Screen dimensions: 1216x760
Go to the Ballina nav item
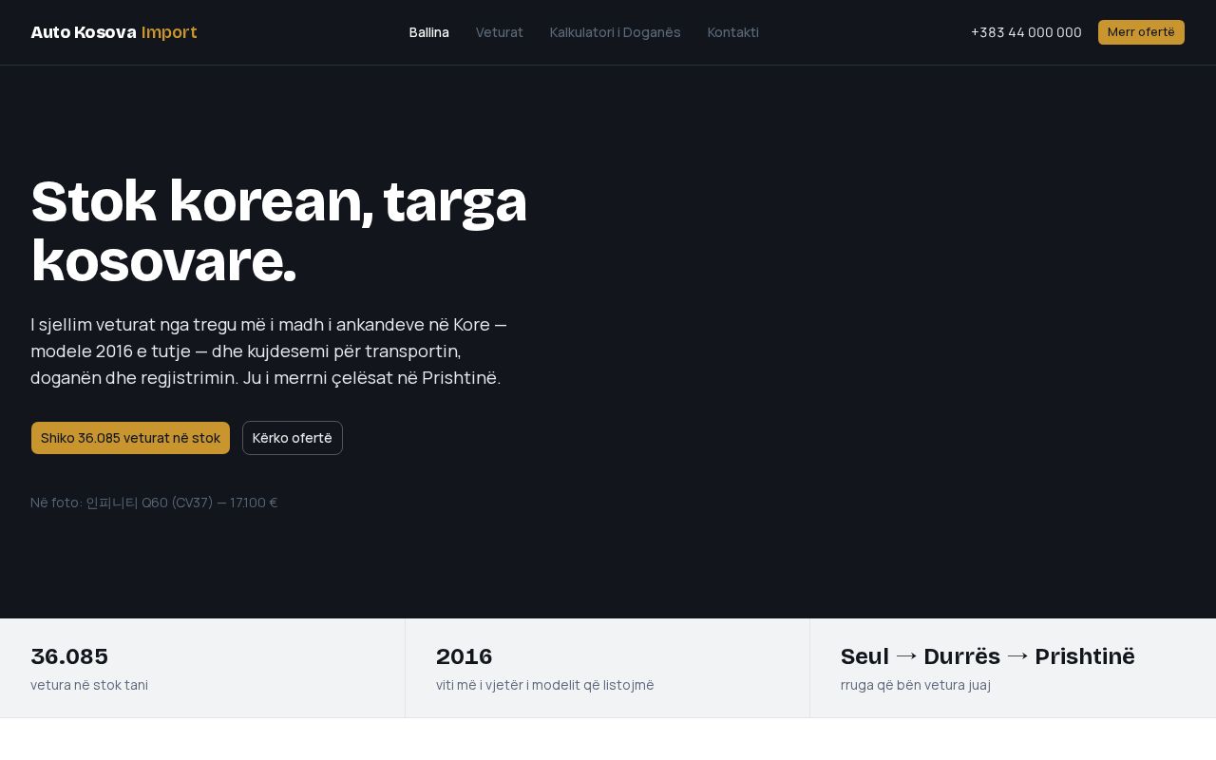[x=429, y=32]
